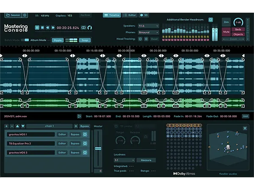Open the Session folder button
Viewport: 254px width, 190px height.
[13, 15]
